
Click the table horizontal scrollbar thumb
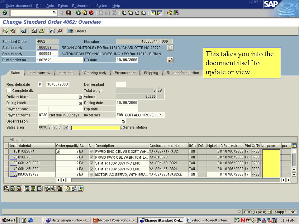tap(69, 180)
